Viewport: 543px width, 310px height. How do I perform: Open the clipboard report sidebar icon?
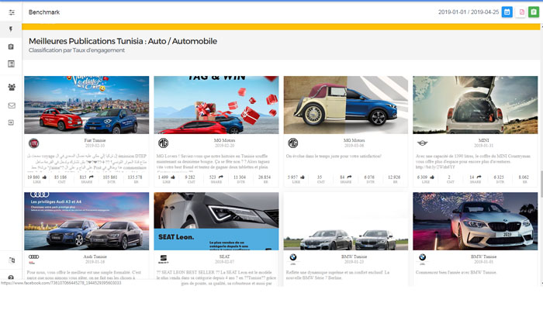point(12,46)
